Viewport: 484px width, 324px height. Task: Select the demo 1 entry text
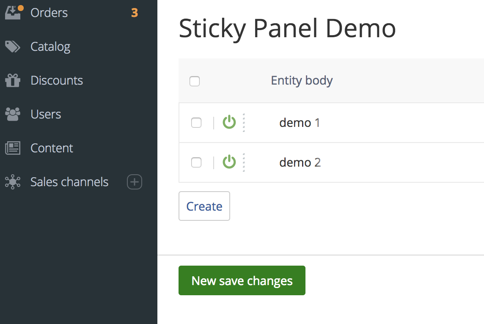[x=300, y=123]
